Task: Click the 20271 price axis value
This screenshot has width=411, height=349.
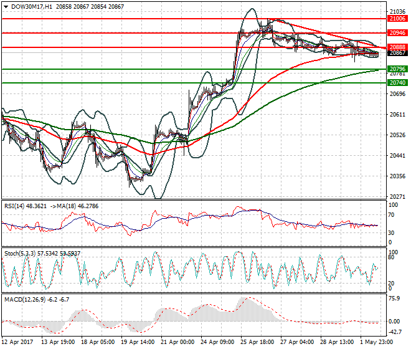Action: (x=397, y=197)
